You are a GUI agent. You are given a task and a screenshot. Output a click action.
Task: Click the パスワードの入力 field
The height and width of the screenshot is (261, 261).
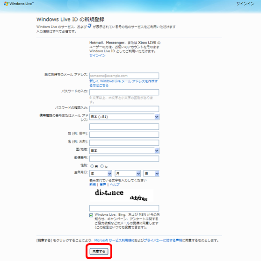pos(124,92)
